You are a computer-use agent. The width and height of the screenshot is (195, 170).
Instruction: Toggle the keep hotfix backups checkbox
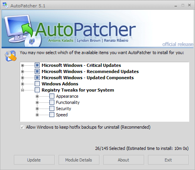point(22,127)
